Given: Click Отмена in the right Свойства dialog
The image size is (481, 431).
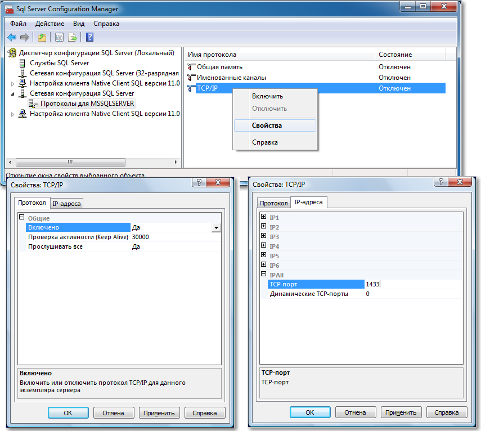Looking at the screenshot, I should 355,412.
